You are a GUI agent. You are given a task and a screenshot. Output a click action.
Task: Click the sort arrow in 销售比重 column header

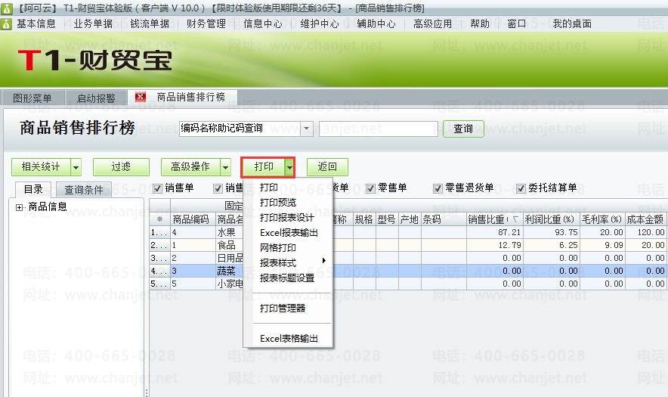pos(515,219)
